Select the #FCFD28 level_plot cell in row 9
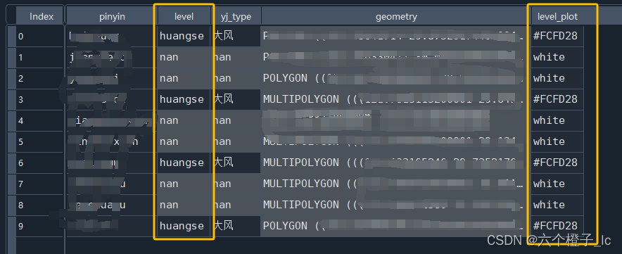622x254 pixels. click(x=557, y=226)
